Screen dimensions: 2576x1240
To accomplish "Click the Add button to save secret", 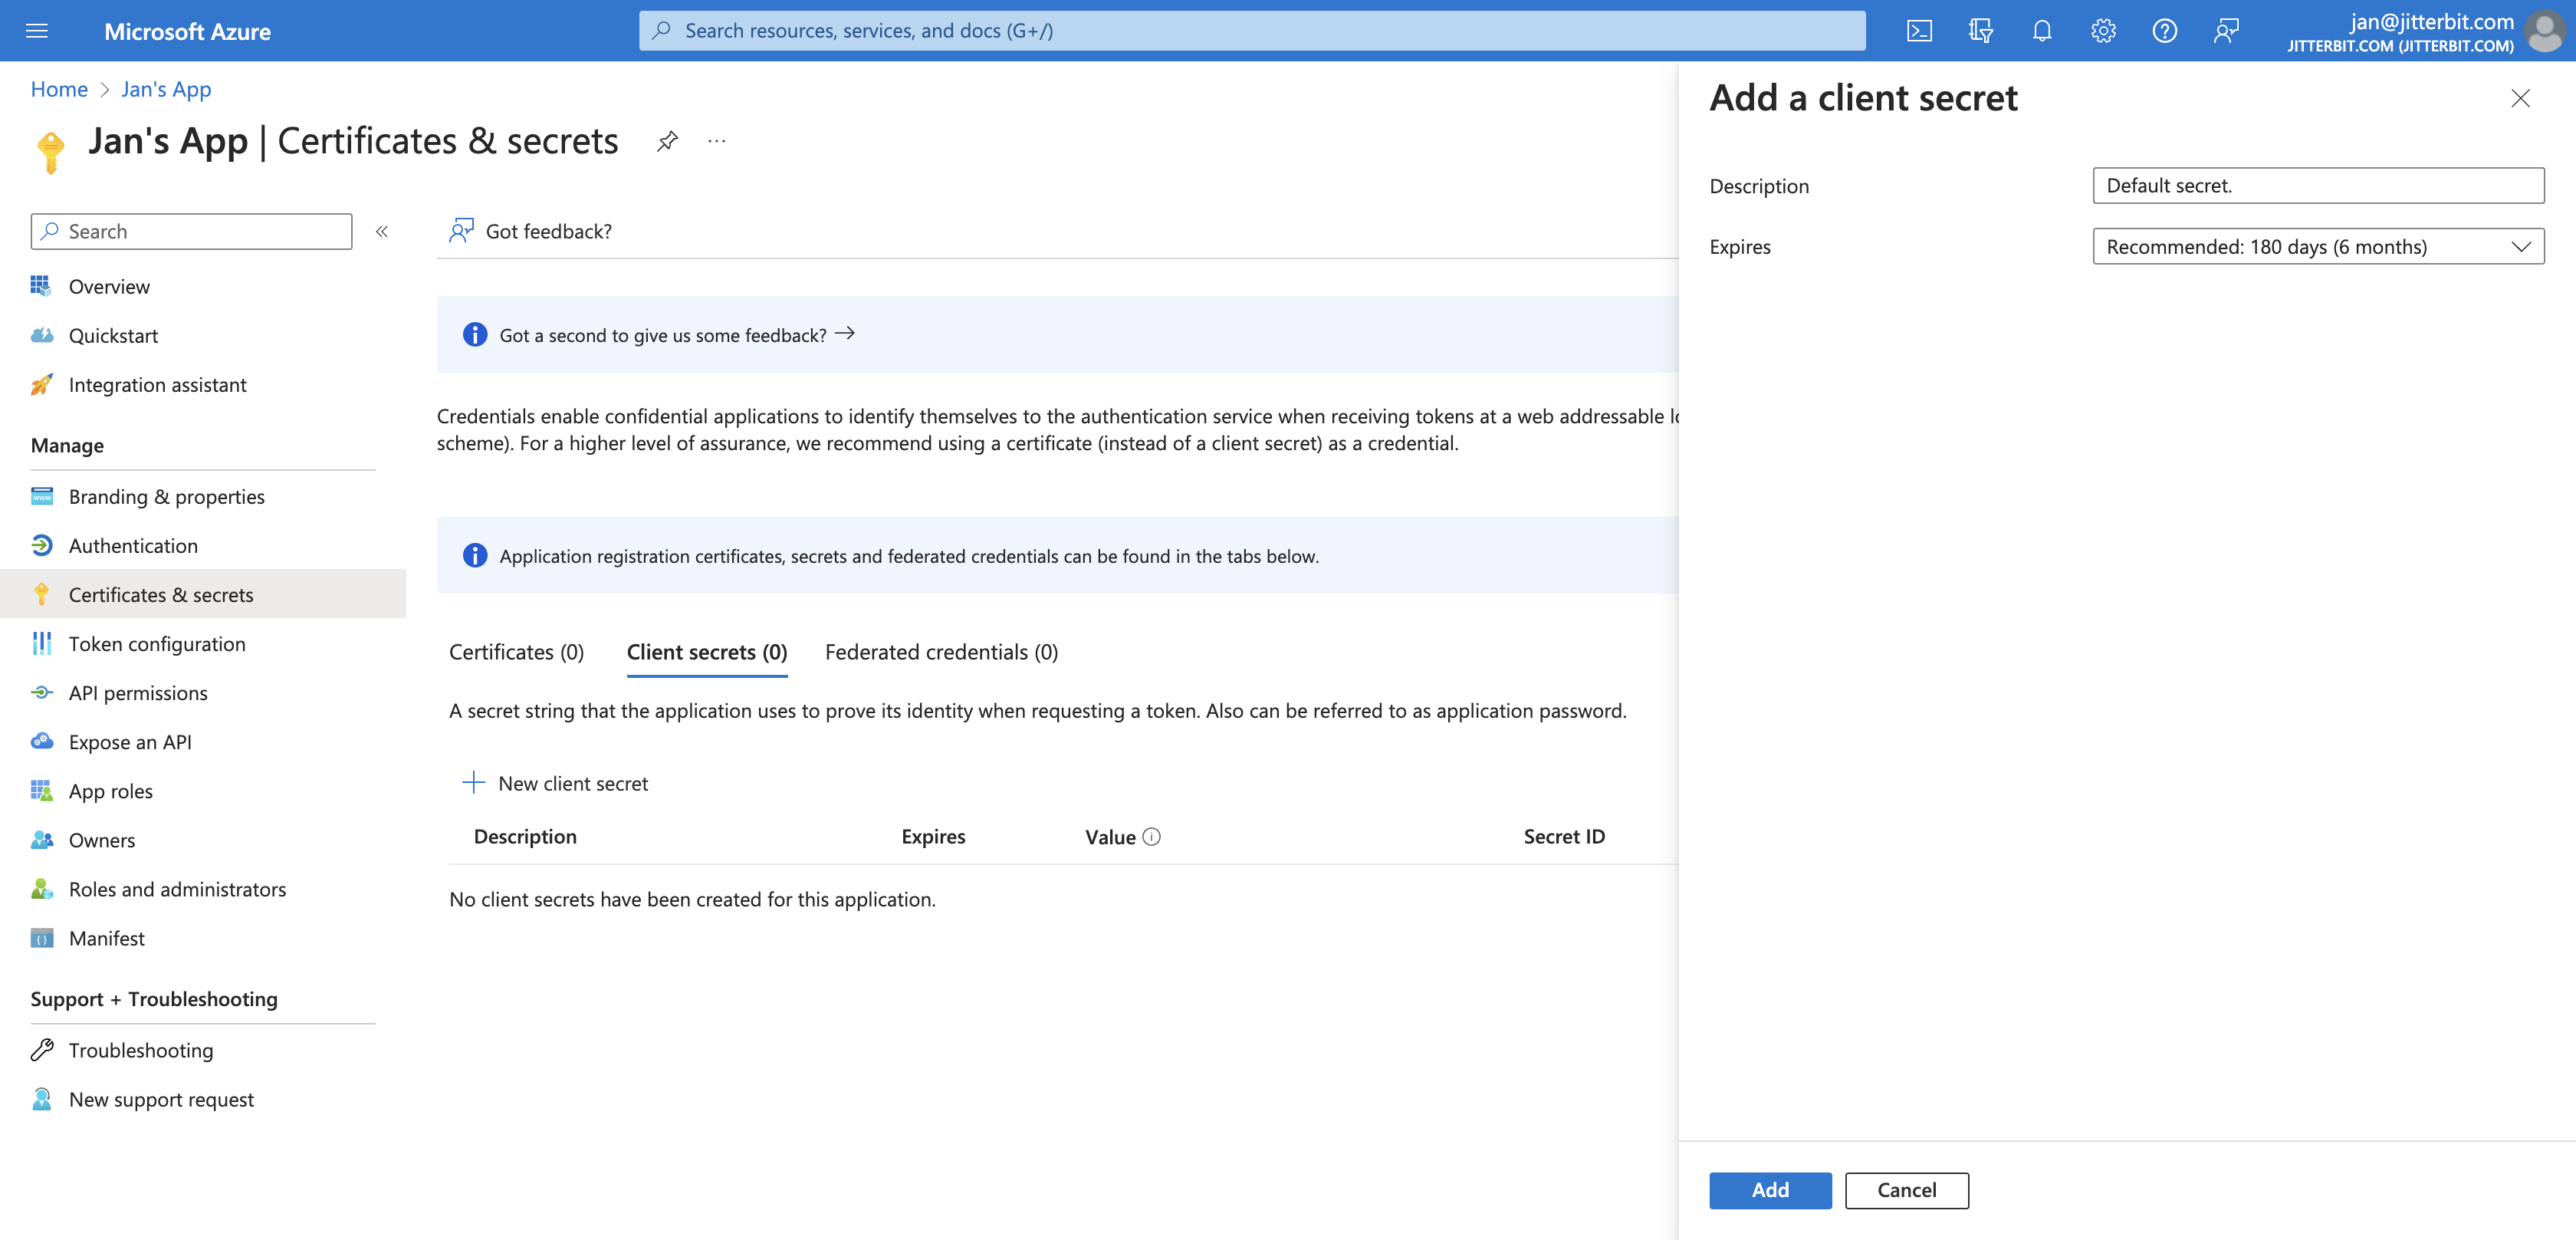I will [1771, 1189].
